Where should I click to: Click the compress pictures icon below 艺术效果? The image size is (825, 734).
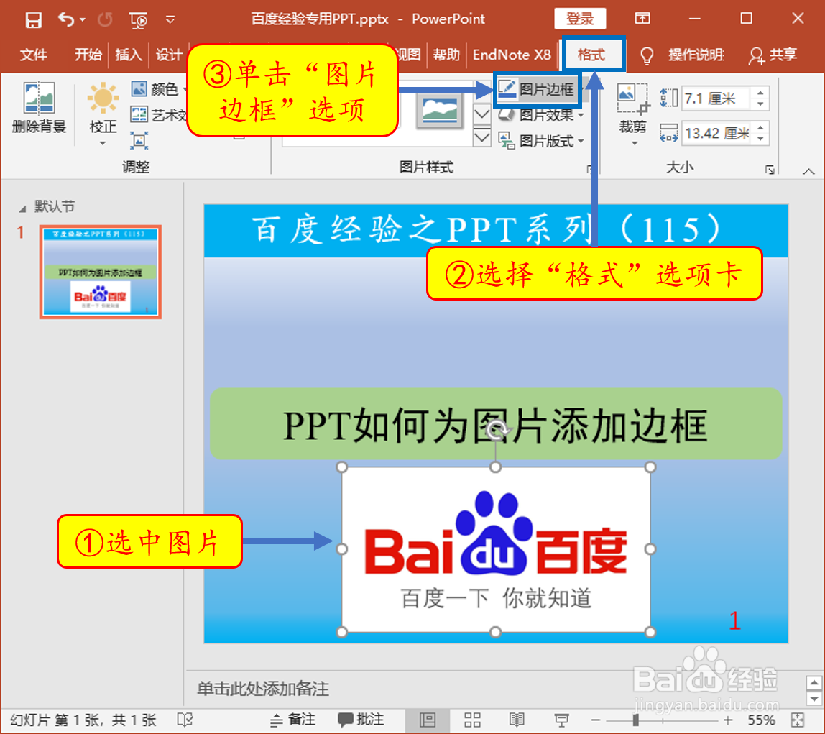[139, 140]
